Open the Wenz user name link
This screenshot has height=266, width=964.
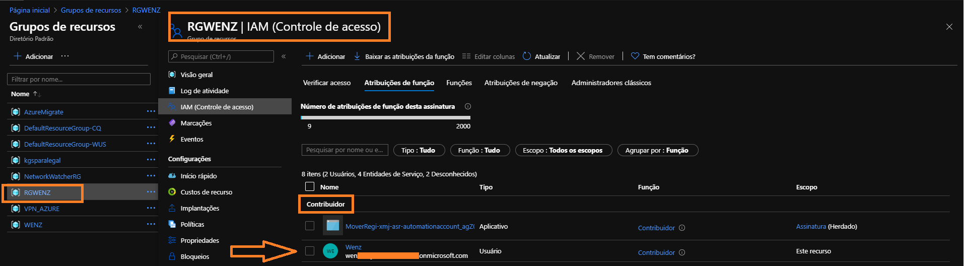(x=353, y=247)
